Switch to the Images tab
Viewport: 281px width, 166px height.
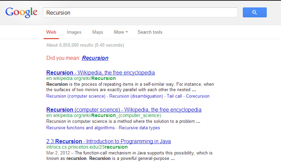pyautogui.click(x=74, y=32)
